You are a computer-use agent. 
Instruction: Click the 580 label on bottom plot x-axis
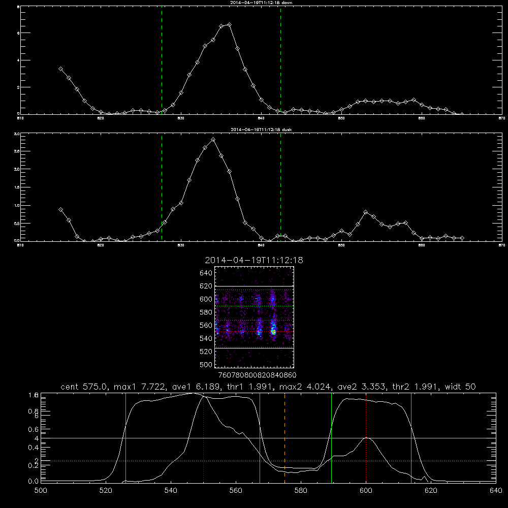click(x=301, y=491)
